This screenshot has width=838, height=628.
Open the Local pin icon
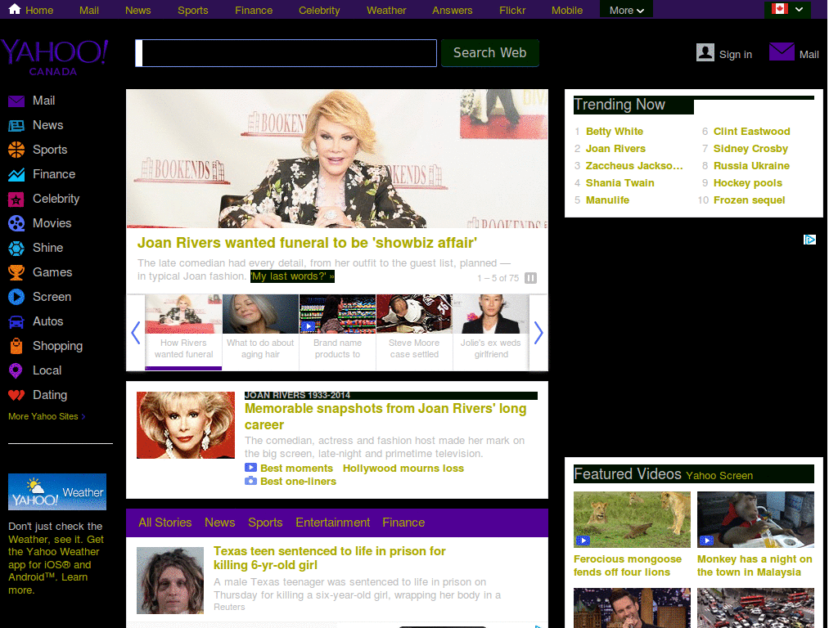click(x=16, y=370)
